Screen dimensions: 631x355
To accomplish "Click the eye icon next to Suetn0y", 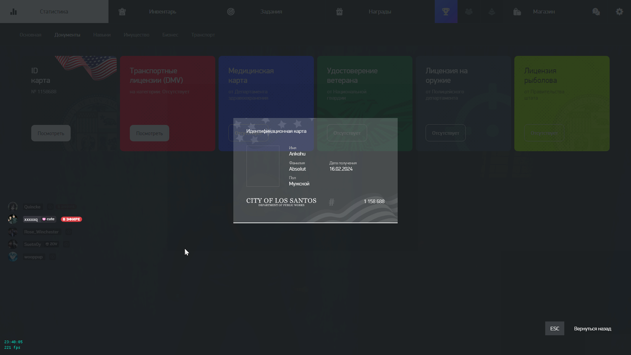I will pos(66,244).
